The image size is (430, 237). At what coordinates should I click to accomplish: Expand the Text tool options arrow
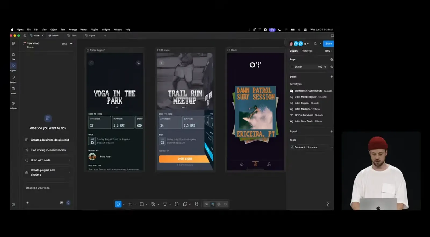pos(170,205)
